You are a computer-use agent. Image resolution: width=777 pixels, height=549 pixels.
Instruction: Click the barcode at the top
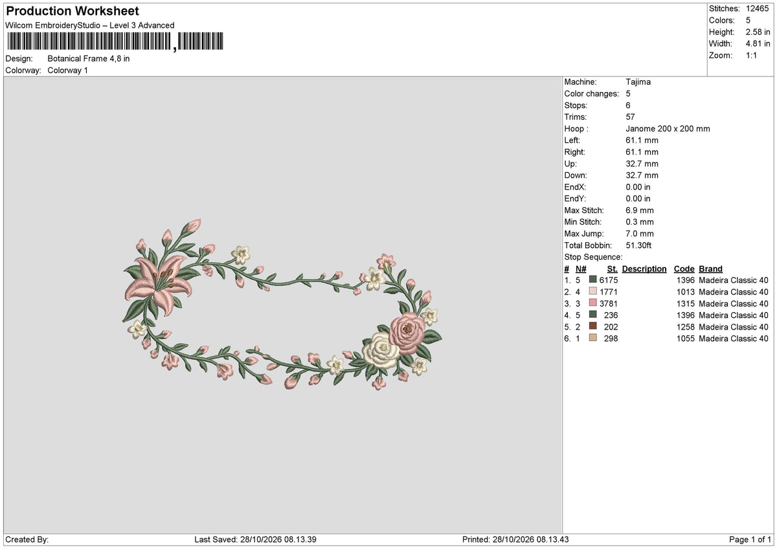[115, 41]
